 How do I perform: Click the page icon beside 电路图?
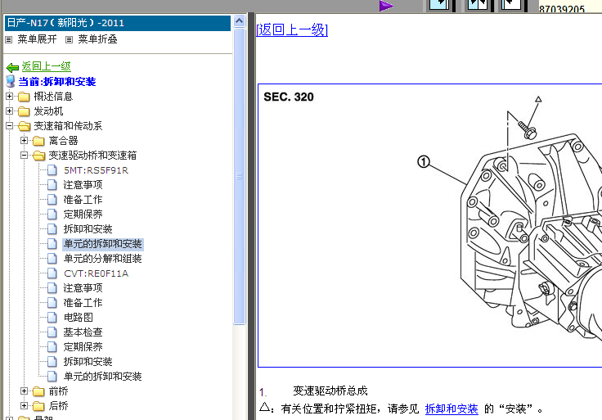(52, 318)
